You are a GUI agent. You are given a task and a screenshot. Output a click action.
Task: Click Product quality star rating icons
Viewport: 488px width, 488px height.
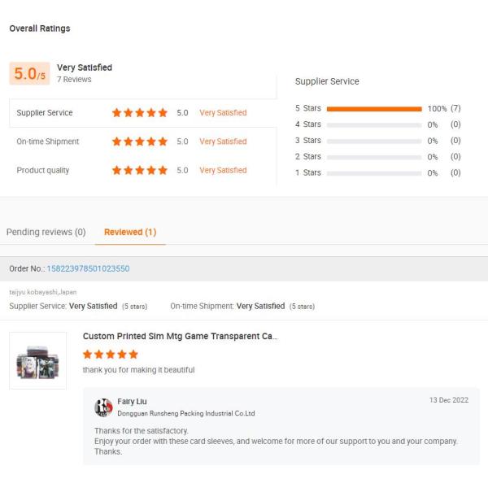140,171
